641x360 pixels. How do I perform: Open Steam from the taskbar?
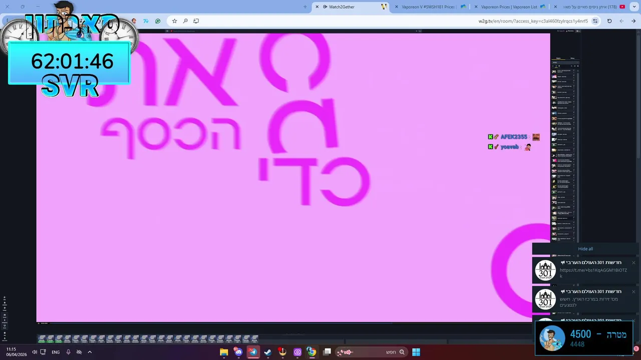[x=268, y=352]
